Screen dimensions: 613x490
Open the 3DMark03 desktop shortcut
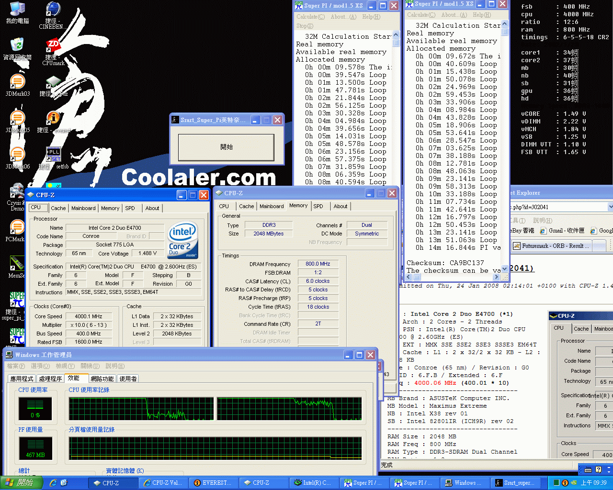pos(18,85)
